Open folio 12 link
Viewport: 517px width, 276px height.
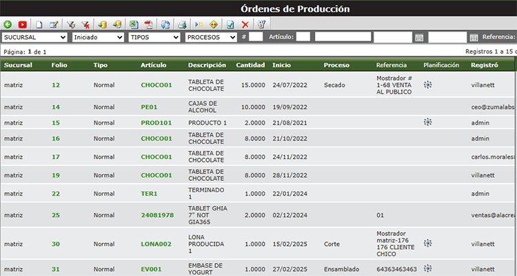click(56, 85)
